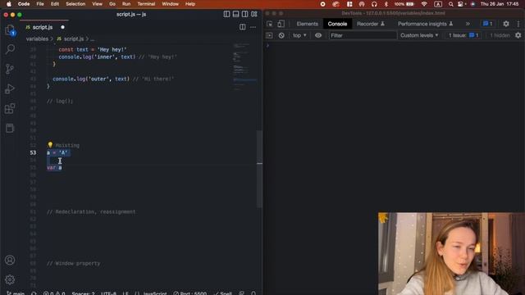Clear the DevTools console

coord(281,35)
